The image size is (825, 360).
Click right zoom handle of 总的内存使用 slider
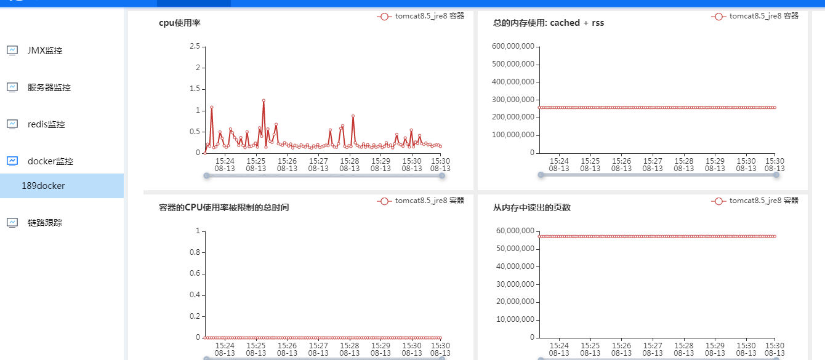(776, 175)
